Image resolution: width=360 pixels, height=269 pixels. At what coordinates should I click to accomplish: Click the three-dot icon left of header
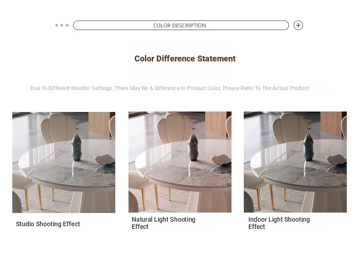point(62,25)
